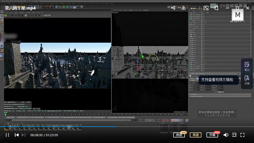
Task: Click the download icon at top
Action: [184, 8]
